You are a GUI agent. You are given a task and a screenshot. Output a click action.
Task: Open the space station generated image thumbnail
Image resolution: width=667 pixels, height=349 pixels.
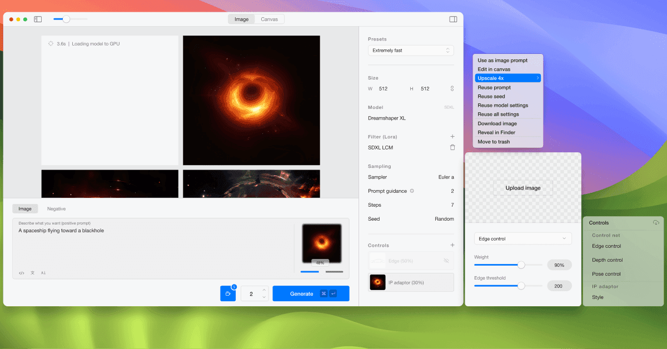click(x=251, y=183)
